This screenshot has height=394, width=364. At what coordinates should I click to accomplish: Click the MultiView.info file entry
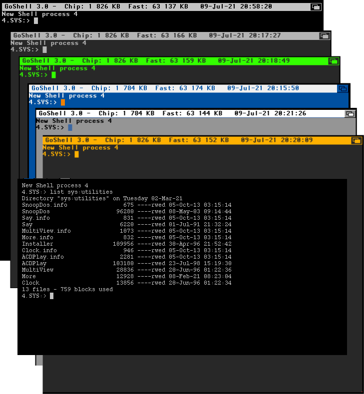click(x=127, y=231)
